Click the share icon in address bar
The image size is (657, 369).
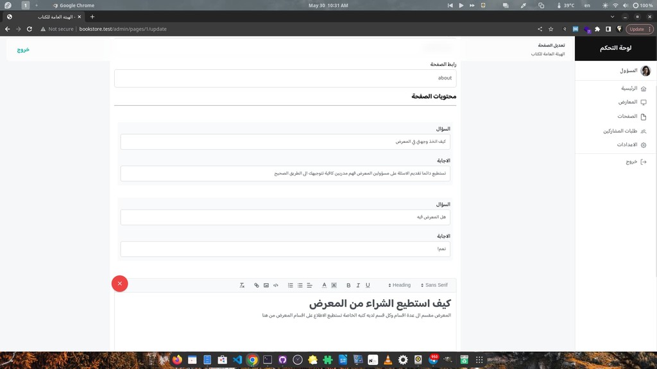click(540, 29)
